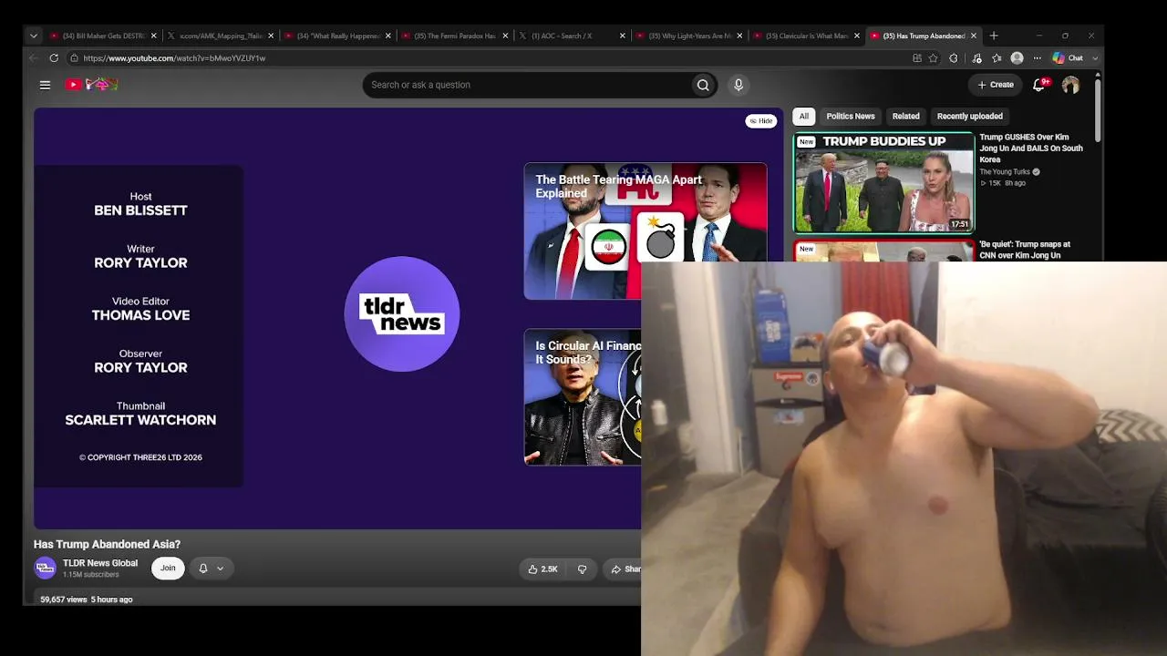Open YouTube notifications bell
The width and height of the screenshot is (1167, 656).
pyautogui.click(x=1038, y=85)
